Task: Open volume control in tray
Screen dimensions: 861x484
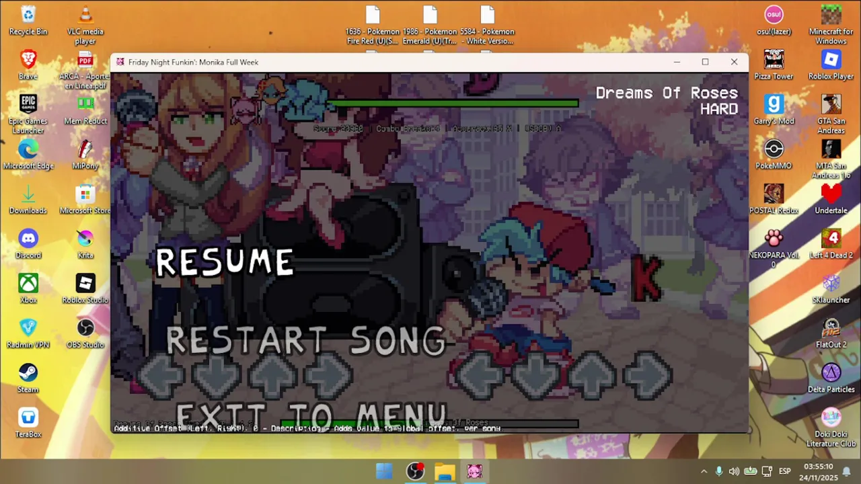Action: (x=734, y=471)
